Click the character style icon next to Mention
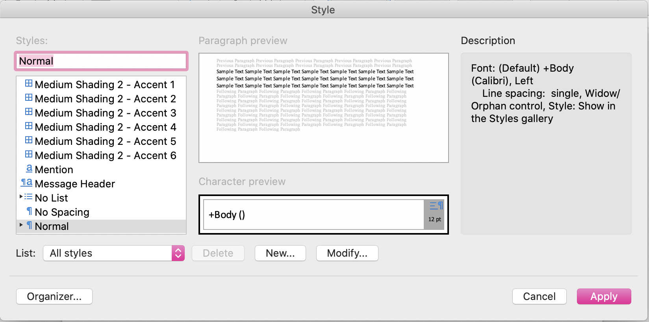Screen dimensions: 649x322 pos(29,168)
